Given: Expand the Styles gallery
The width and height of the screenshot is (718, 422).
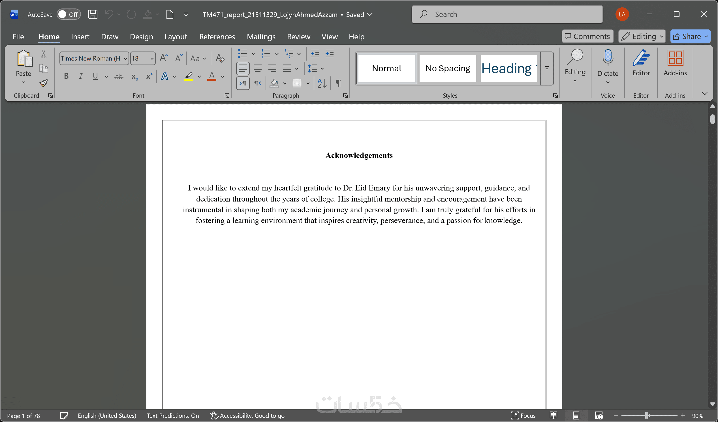Looking at the screenshot, I should (x=547, y=68).
